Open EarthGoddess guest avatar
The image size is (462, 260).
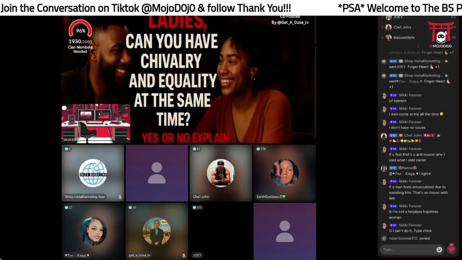point(284,173)
